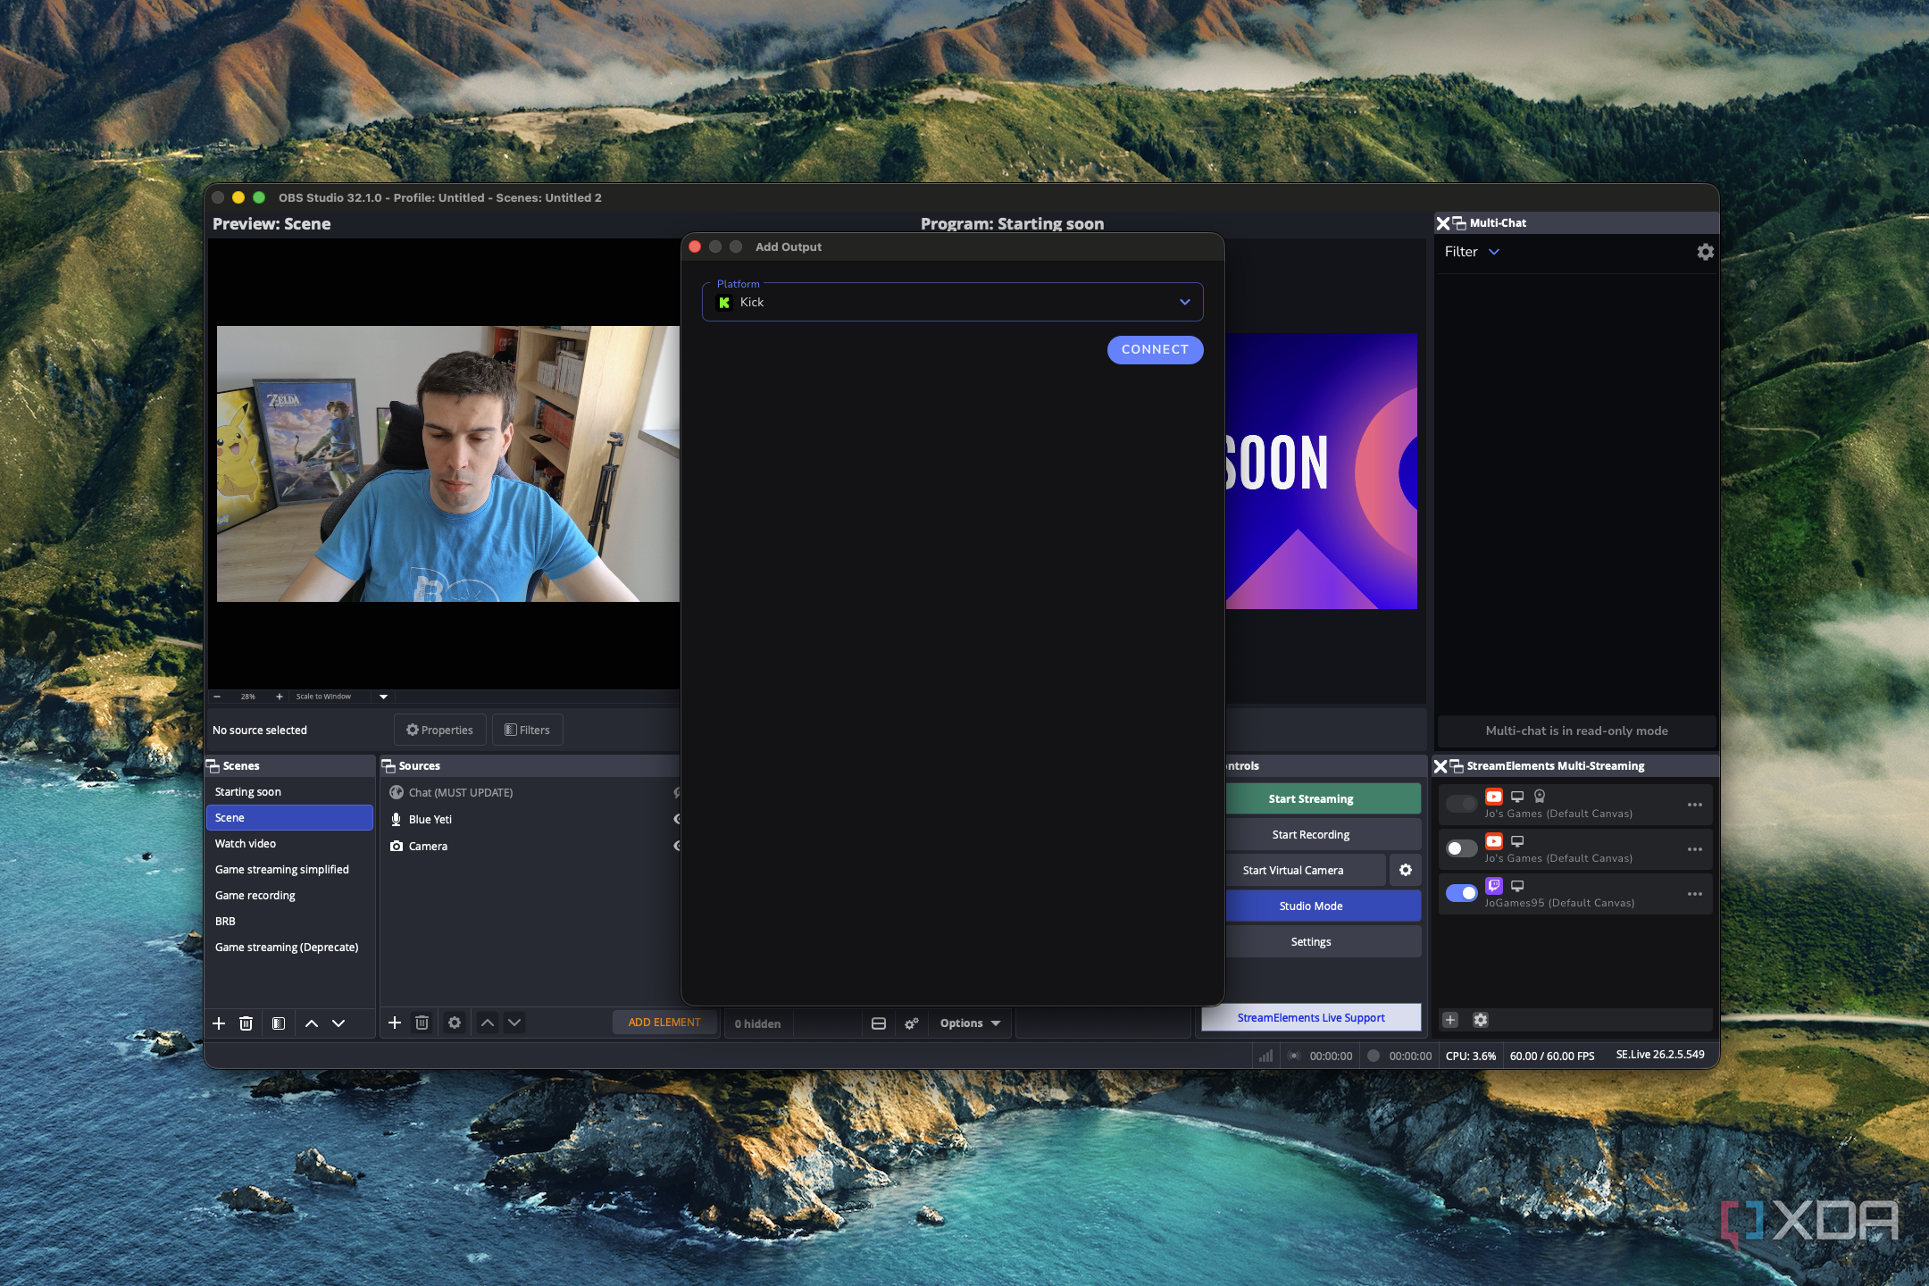Select the Starting soon scene
This screenshot has width=1929, height=1286.
coord(290,791)
